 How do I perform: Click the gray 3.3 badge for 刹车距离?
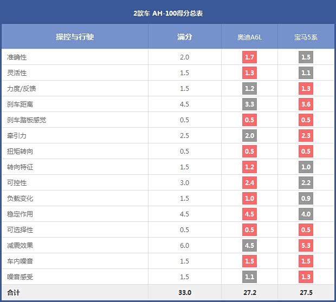249,104
